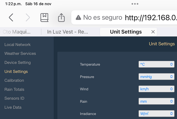Close the Unit Settings tab

click(x=153, y=32)
